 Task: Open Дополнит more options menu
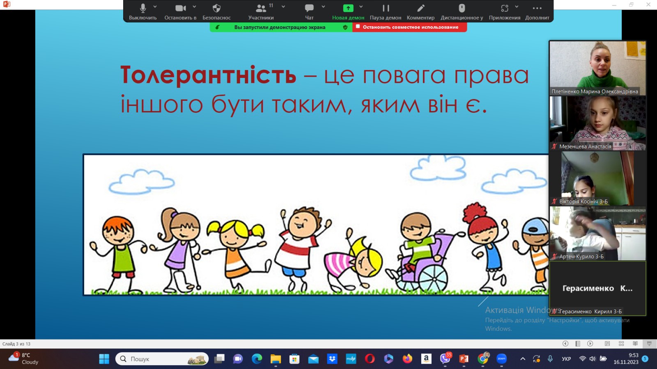click(x=537, y=11)
